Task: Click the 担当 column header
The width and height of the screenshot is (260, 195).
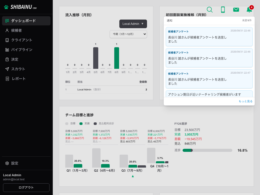Action: 80,82
